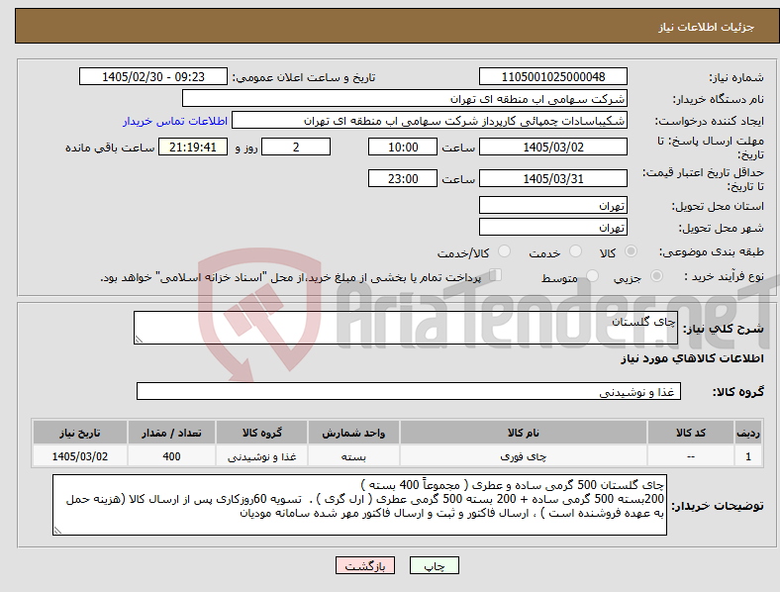This screenshot has height=592, width=780.
Task: Click the goods group غذا و نوشیدنی field
Action: coord(409,391)
